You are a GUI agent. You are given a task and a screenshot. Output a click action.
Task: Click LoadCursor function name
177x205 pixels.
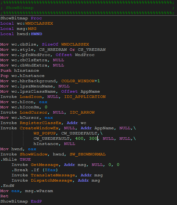pos(34,112)
